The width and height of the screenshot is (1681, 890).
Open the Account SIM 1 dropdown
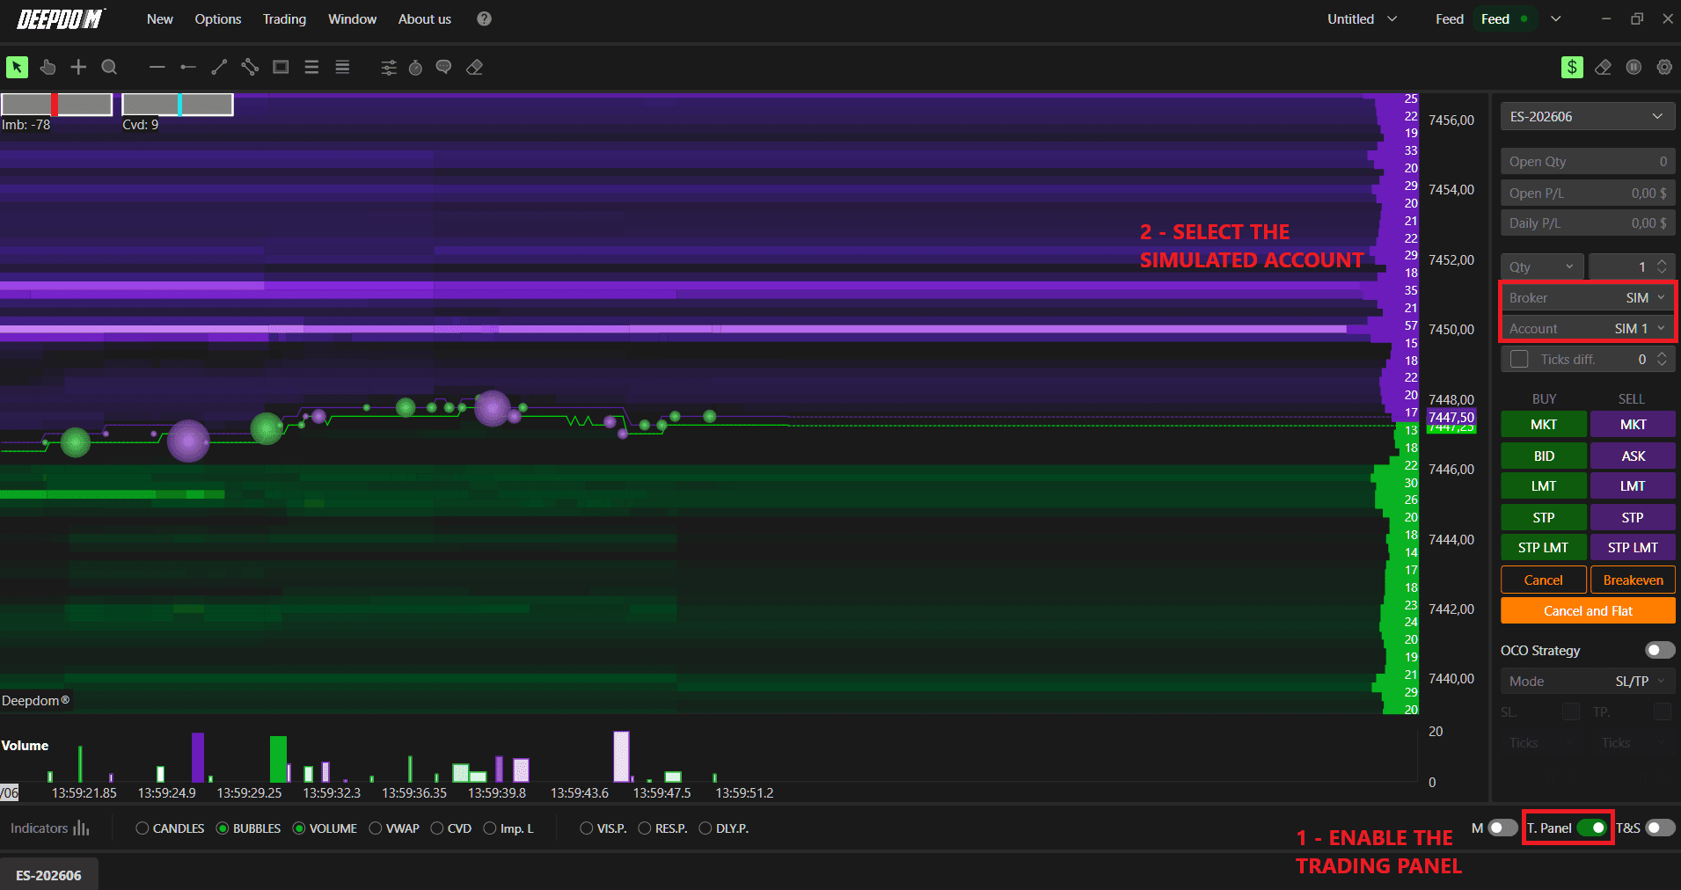(1587, 328)
